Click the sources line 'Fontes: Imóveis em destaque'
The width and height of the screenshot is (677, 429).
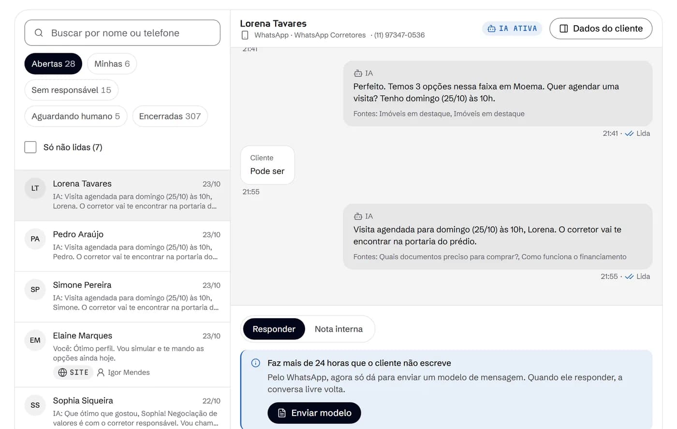pos(439,114)
